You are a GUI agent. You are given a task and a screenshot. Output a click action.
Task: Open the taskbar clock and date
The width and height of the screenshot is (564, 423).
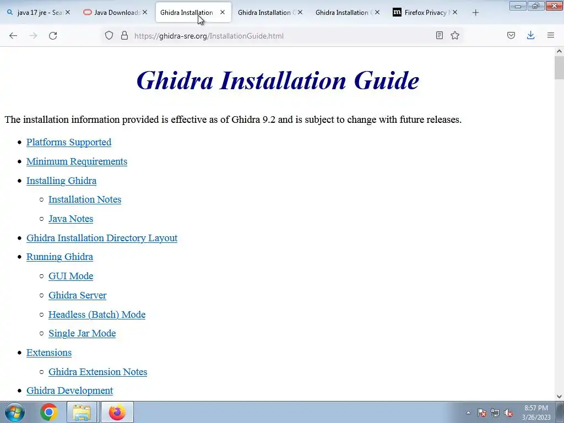[x=536, y=413]
